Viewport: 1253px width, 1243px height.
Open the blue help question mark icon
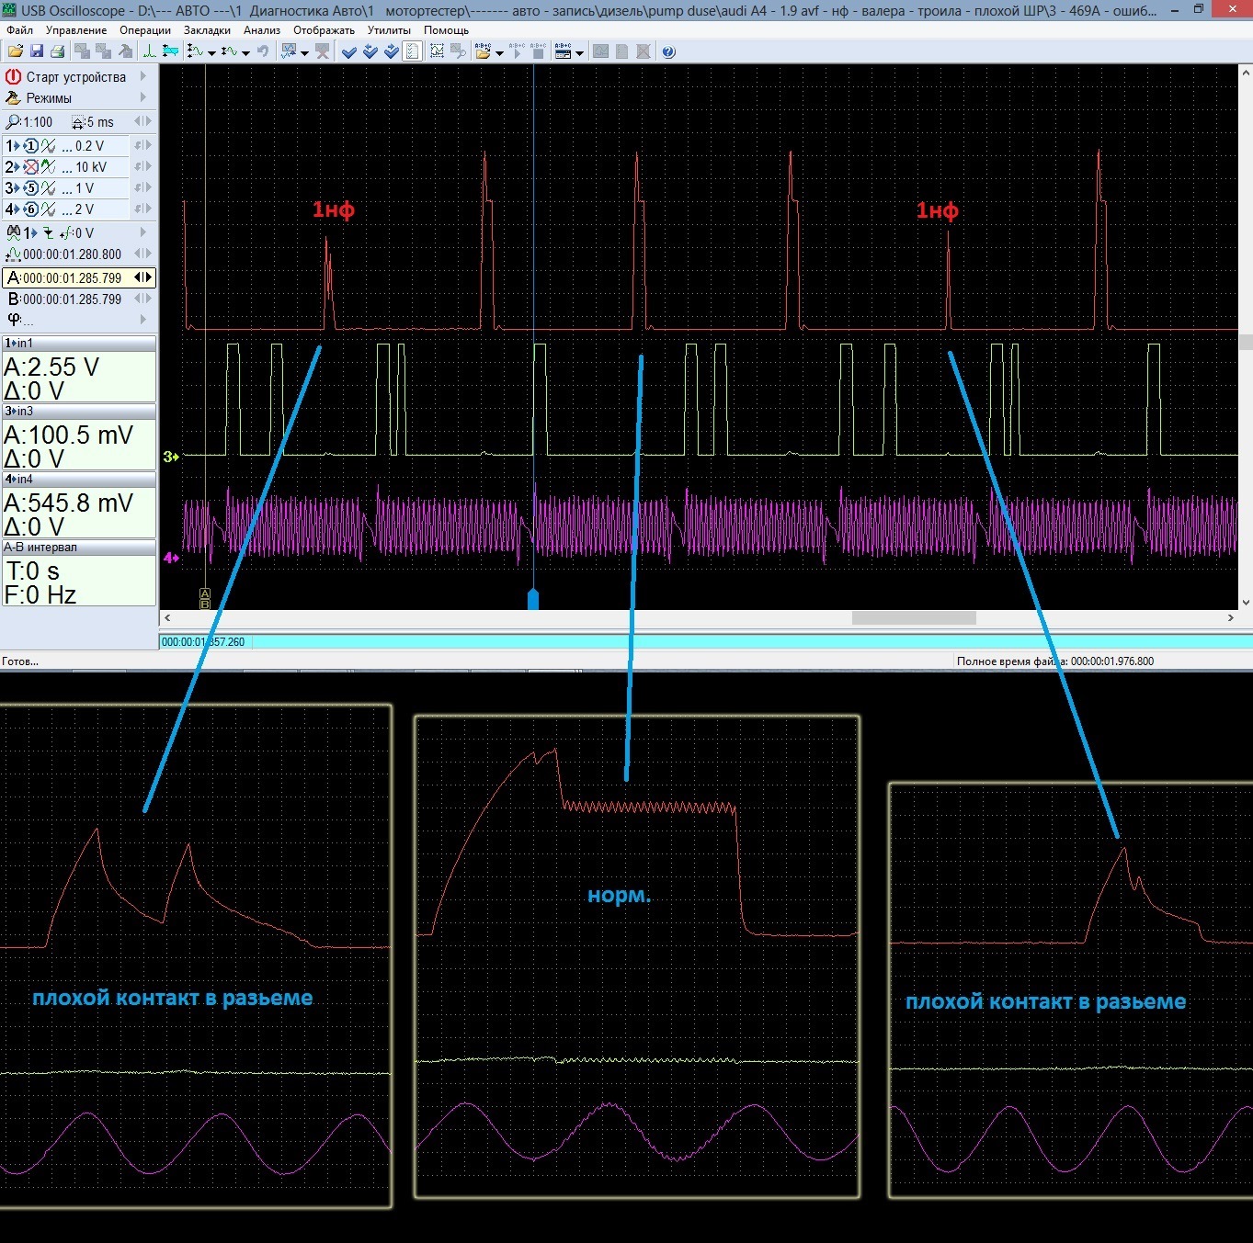668,51
